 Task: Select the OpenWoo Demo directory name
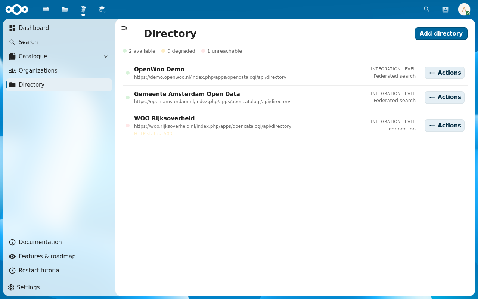click(159, 70)
